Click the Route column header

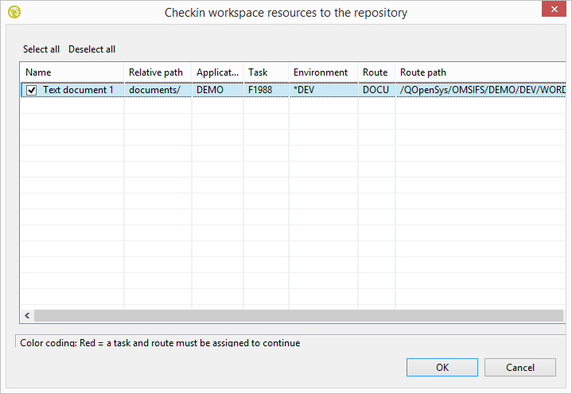pos(375,72)
